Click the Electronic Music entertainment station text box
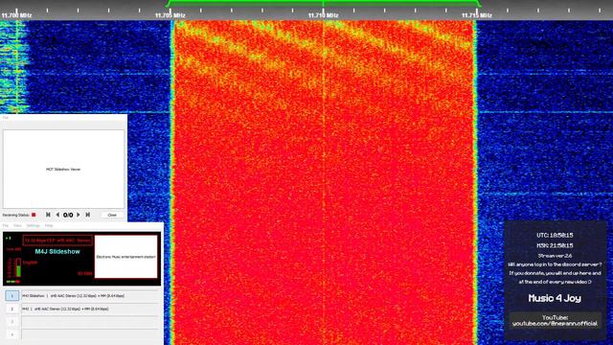 coord(125,257)
